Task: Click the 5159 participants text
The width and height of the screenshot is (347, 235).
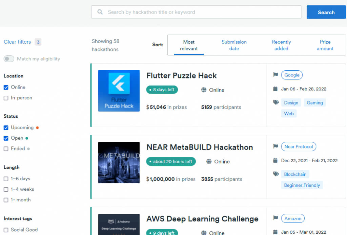Action: pos(221,107)
